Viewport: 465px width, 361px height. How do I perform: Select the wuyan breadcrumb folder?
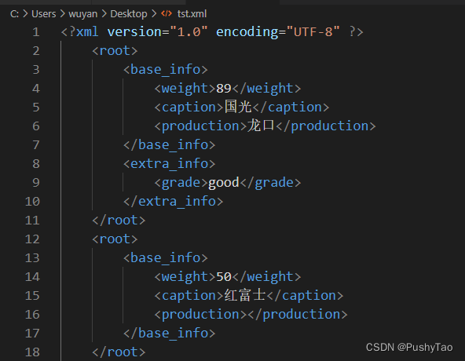[82, 14]
